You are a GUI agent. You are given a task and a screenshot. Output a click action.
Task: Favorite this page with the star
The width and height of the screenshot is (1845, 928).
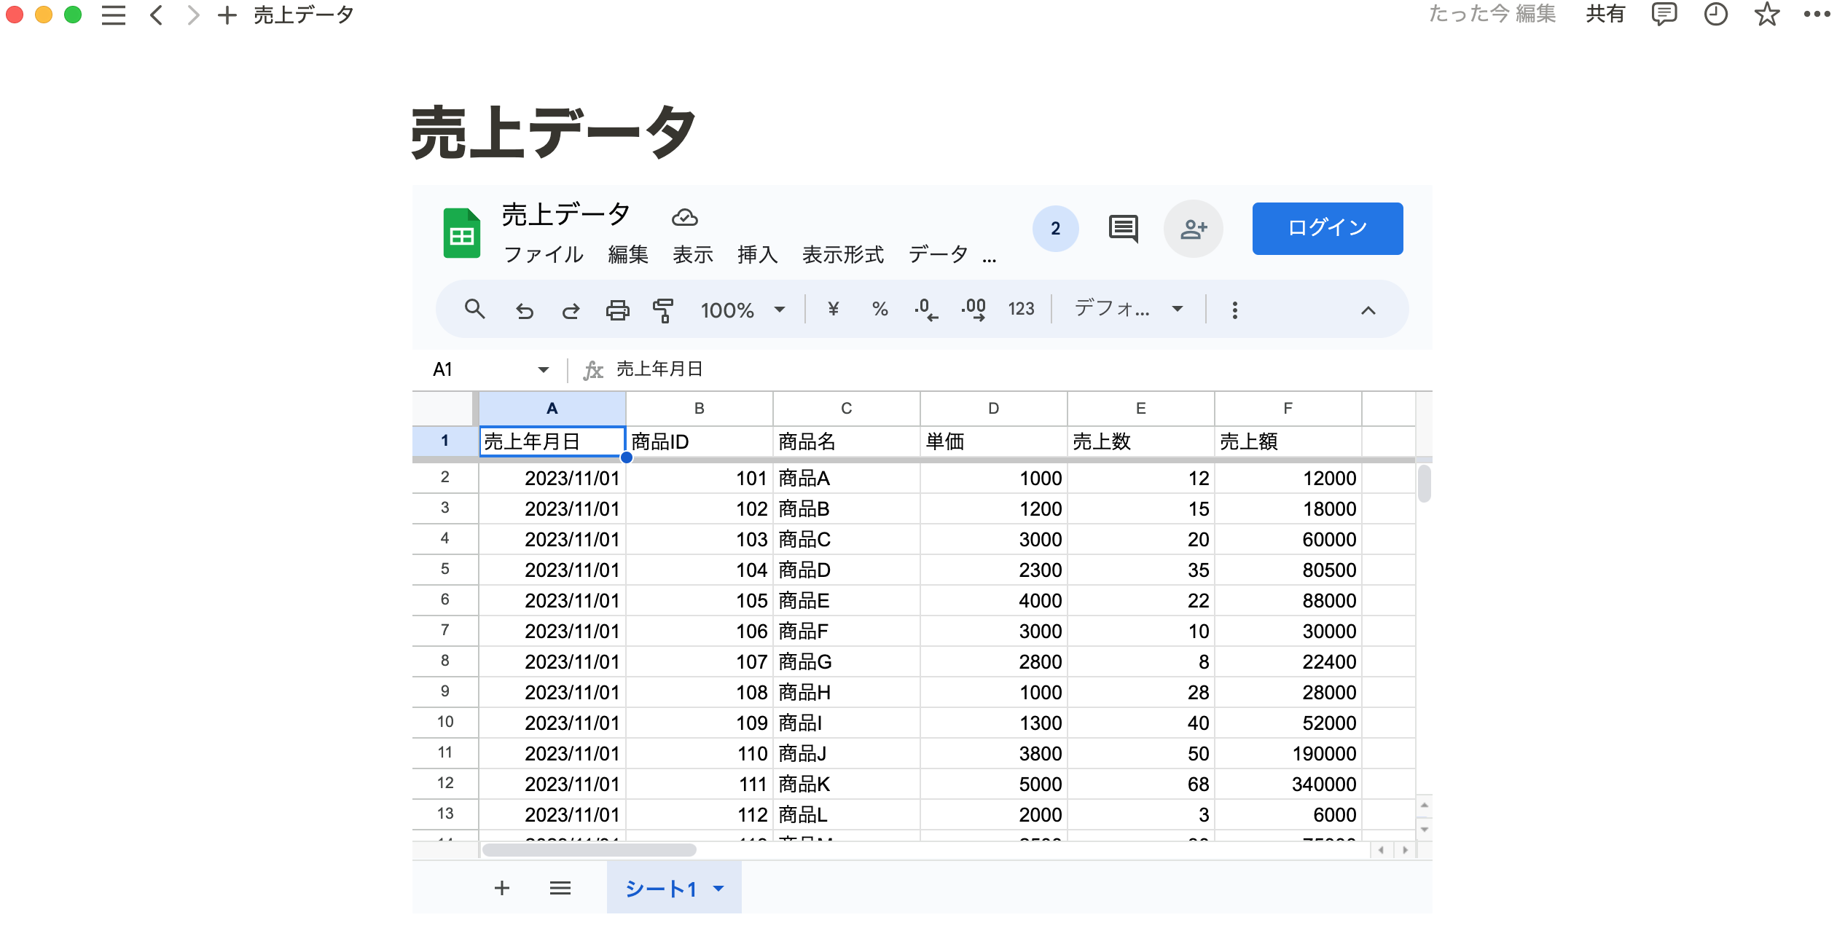tap(1767, 15)
